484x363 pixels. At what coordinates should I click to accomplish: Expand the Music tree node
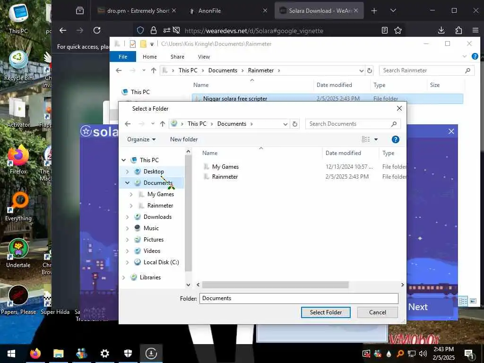[127, 228]
